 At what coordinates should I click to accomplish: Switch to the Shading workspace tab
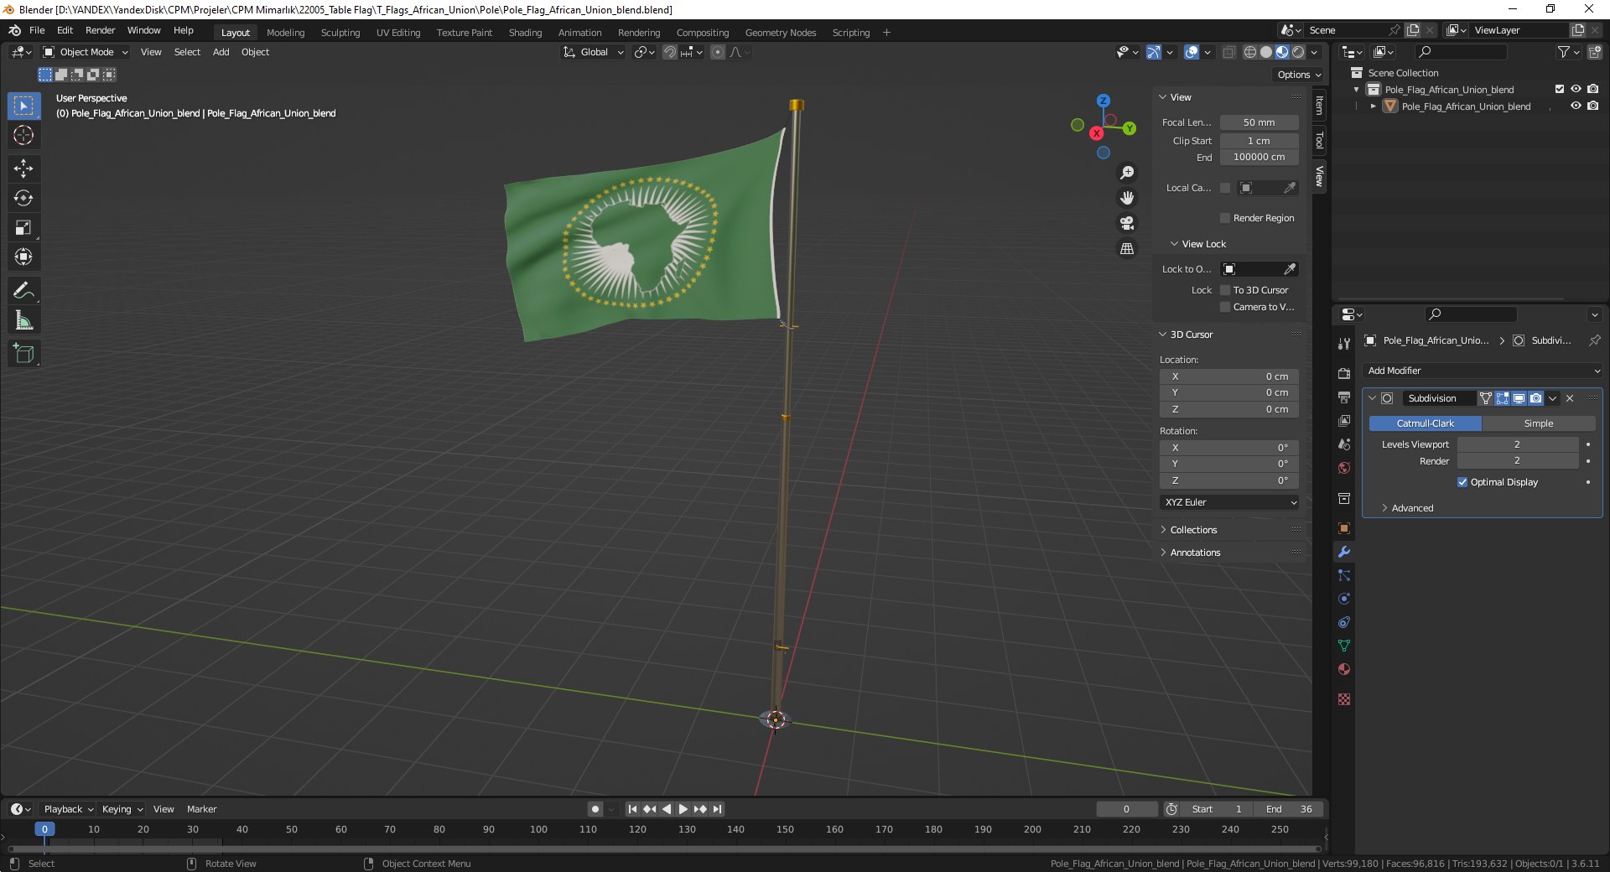(x=525, y=33)
